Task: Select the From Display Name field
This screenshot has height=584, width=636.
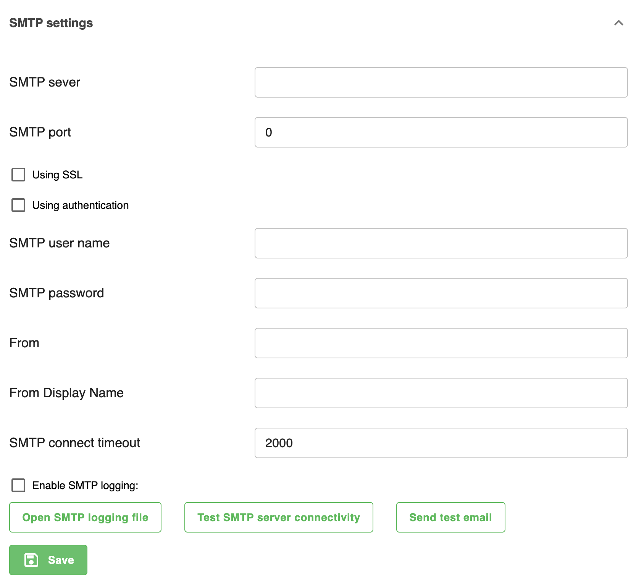Action: tap(441, 393)
